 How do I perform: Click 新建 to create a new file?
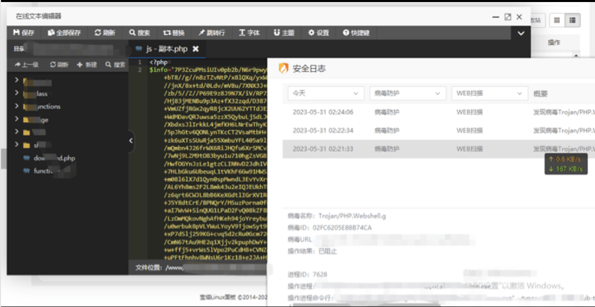(87, 65)
